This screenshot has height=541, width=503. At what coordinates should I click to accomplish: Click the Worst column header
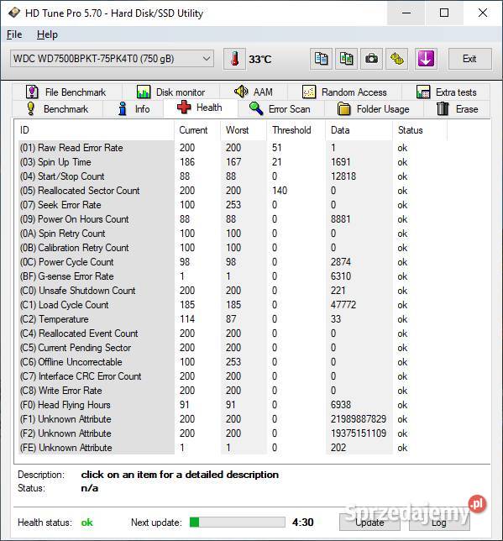pos(244,130)
